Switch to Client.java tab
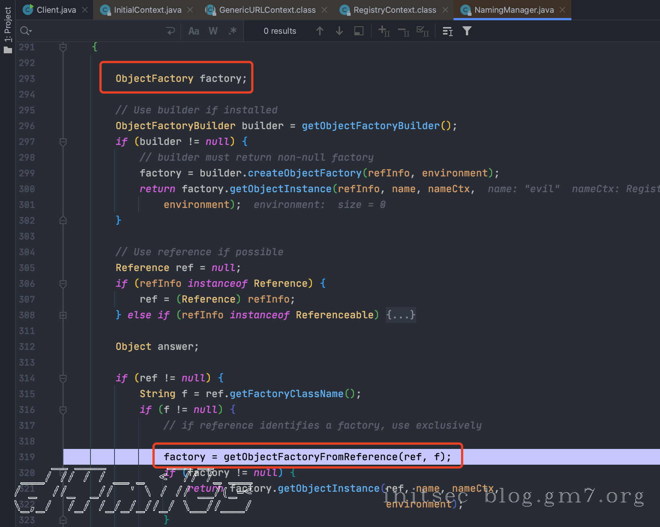Viewport: 660px width, 527px height. point(56,10)
